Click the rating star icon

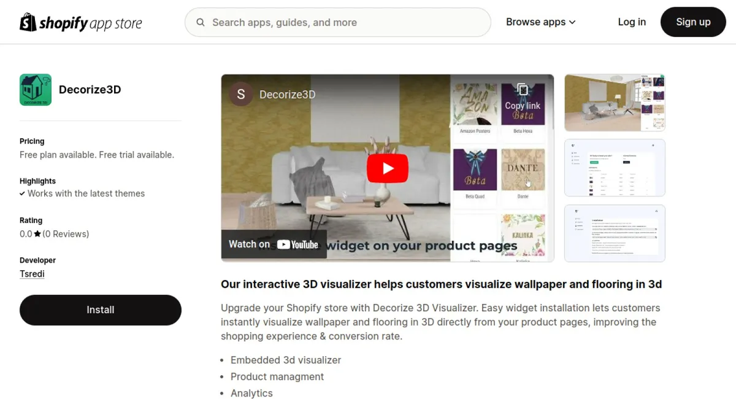coord(37,234)
